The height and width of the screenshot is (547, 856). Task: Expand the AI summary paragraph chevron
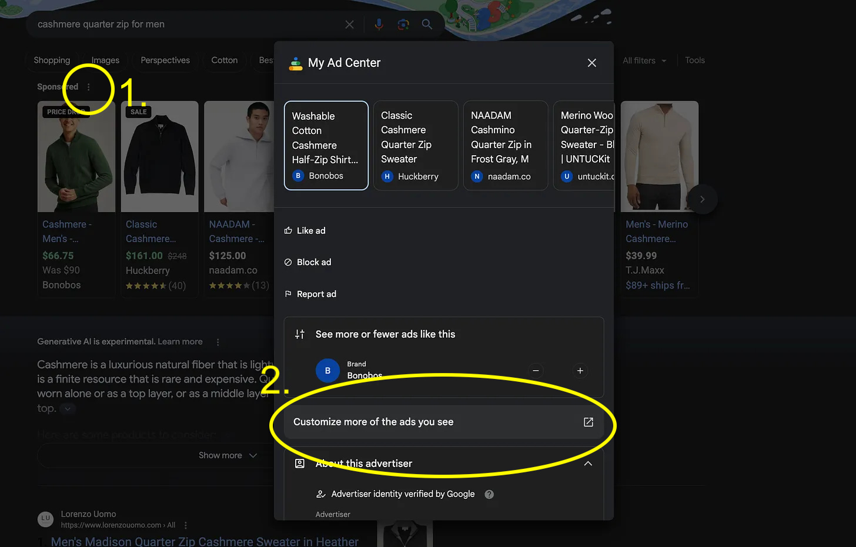(68, 409)
